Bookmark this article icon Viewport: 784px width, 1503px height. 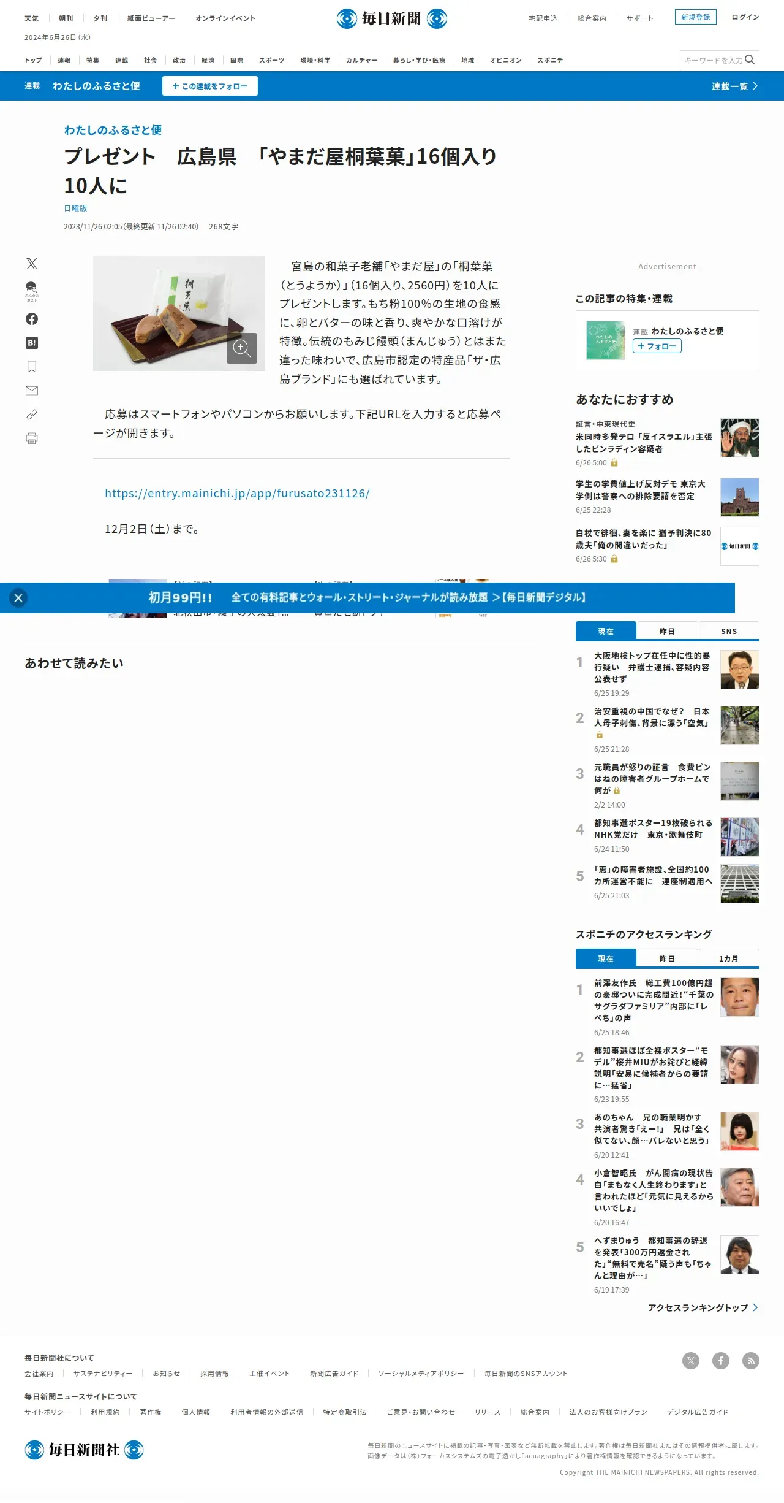coord(32,367)
